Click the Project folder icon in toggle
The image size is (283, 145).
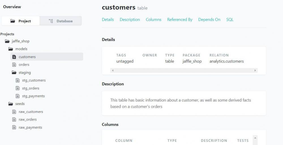[13, 21]
